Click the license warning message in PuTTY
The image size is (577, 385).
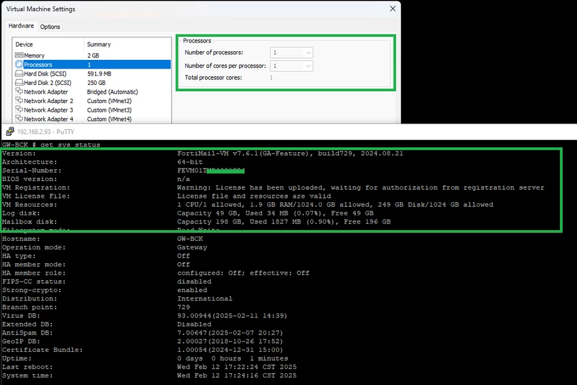coord(361,187)
